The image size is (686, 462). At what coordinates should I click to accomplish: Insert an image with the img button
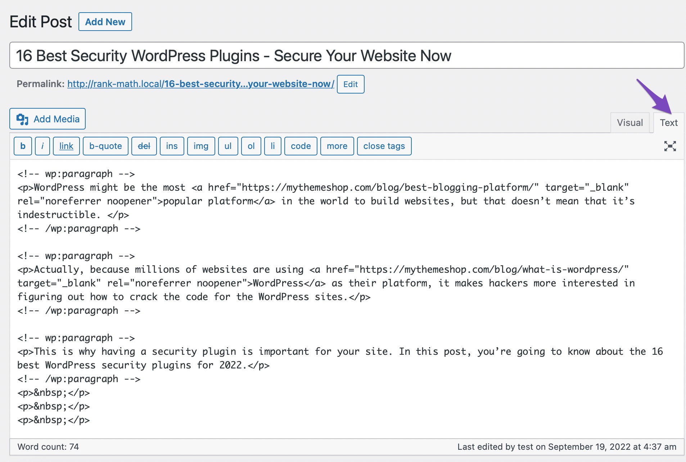click(x=201, y=146)
